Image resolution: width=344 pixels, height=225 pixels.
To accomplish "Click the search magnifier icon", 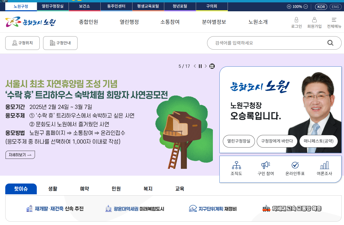I will point(330,43).
